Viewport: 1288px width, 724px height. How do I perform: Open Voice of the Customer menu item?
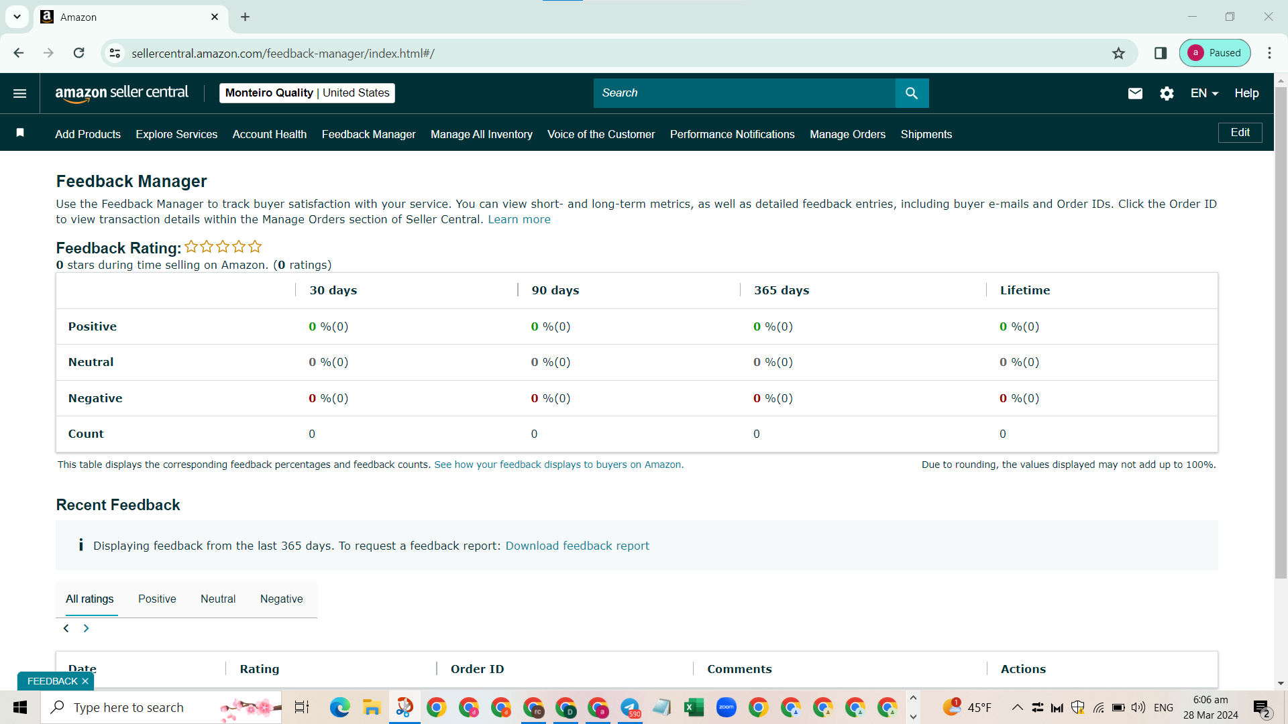601,134
